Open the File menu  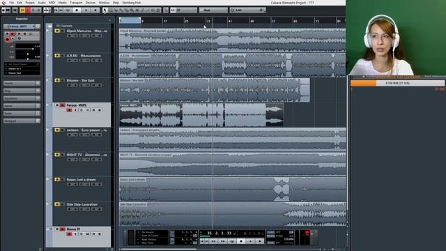coord(11,3)
